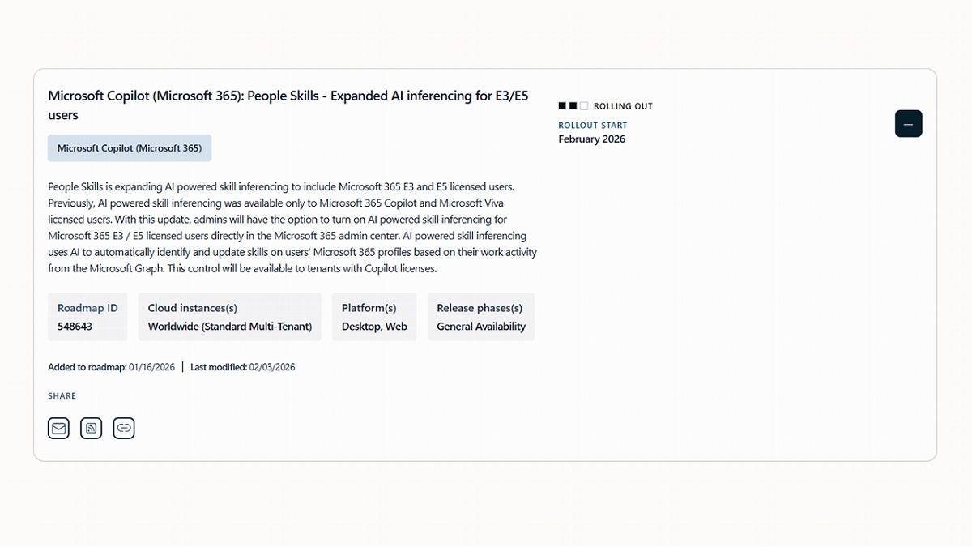Click the feature description paragraph text
Image resolution: width=972 pixels, height=547 pixels.
[292, 228]
